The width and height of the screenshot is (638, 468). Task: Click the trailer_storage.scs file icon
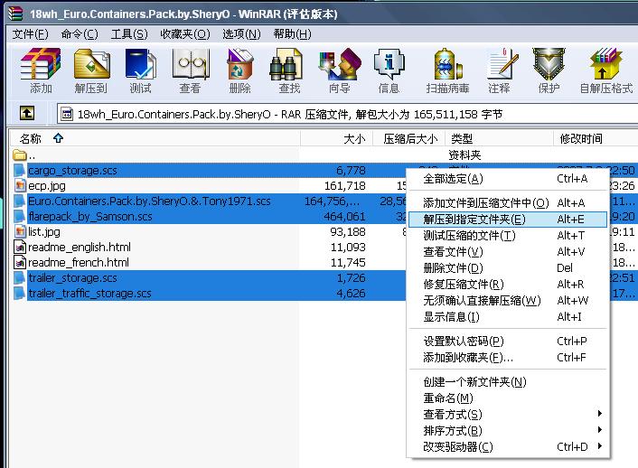[19, 278]
